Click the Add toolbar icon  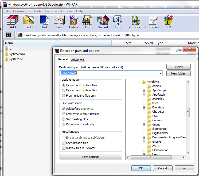pyautogui.click(x=13, y=20)
